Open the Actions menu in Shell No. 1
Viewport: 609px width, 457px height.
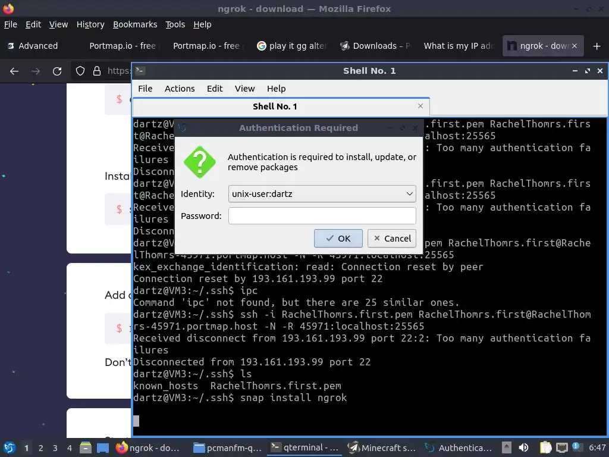pos(180,89)
